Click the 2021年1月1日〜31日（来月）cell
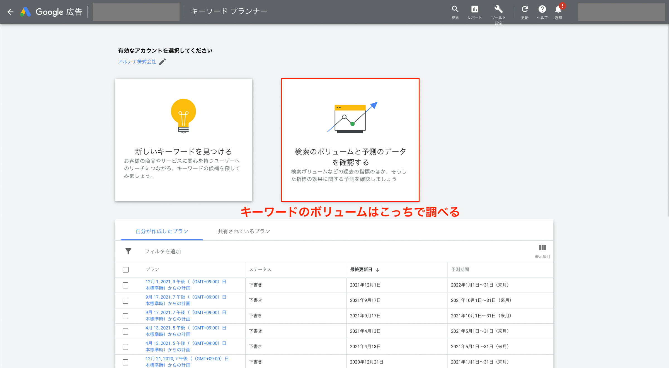Screen dimensions: 669x368 click(480, 362)
